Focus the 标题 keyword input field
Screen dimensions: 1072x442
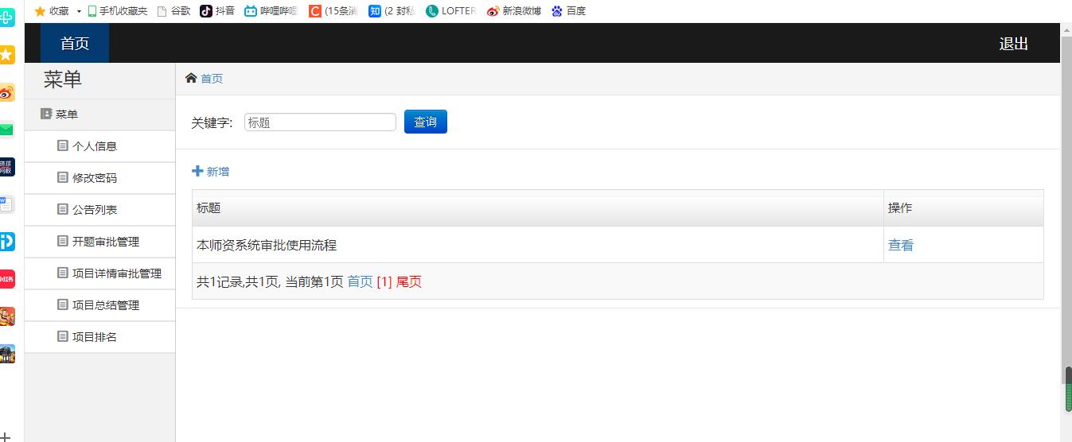320,122
